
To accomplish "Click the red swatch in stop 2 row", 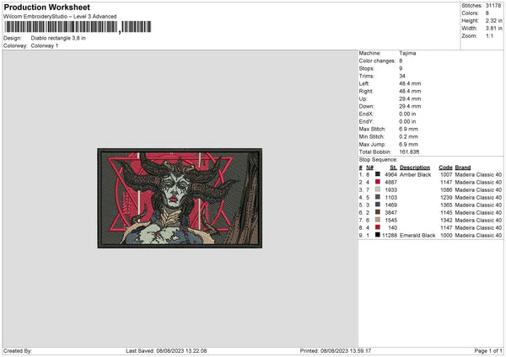I will (378, 182).
